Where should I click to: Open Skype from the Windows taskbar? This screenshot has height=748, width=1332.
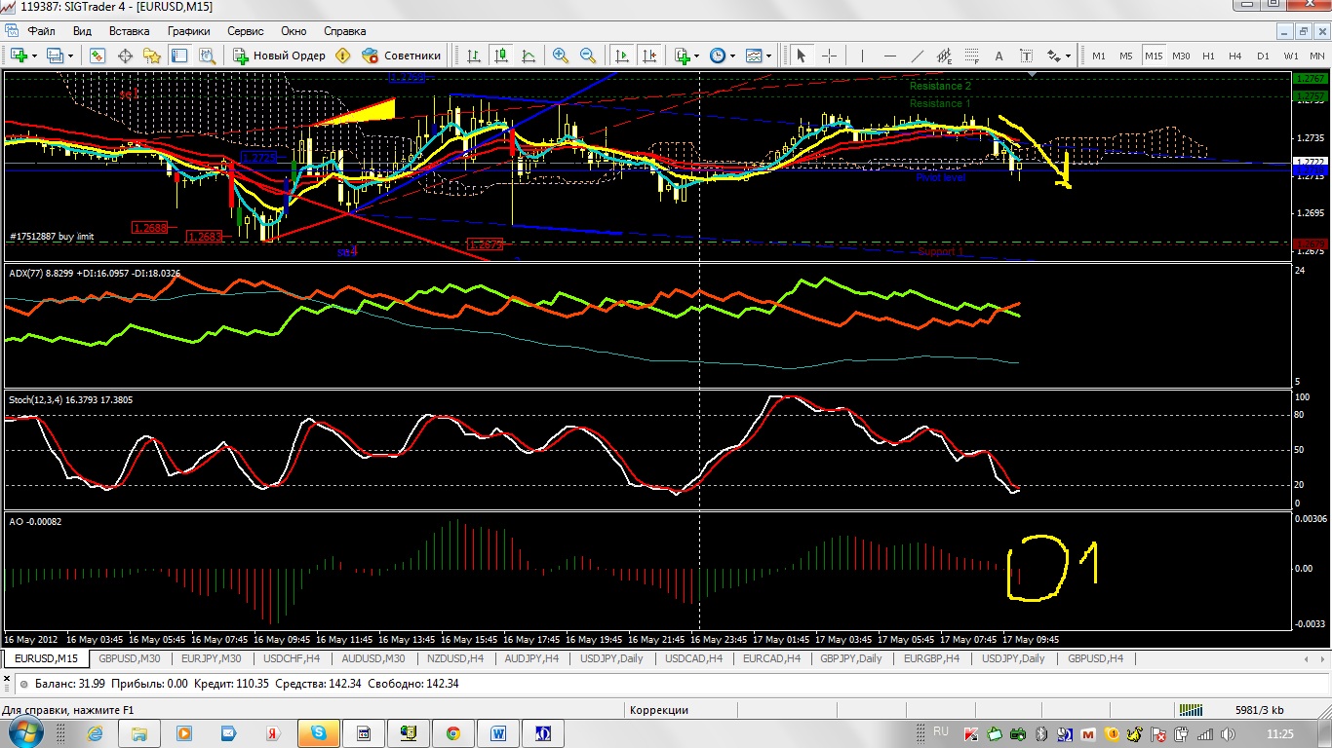(318, 732)
